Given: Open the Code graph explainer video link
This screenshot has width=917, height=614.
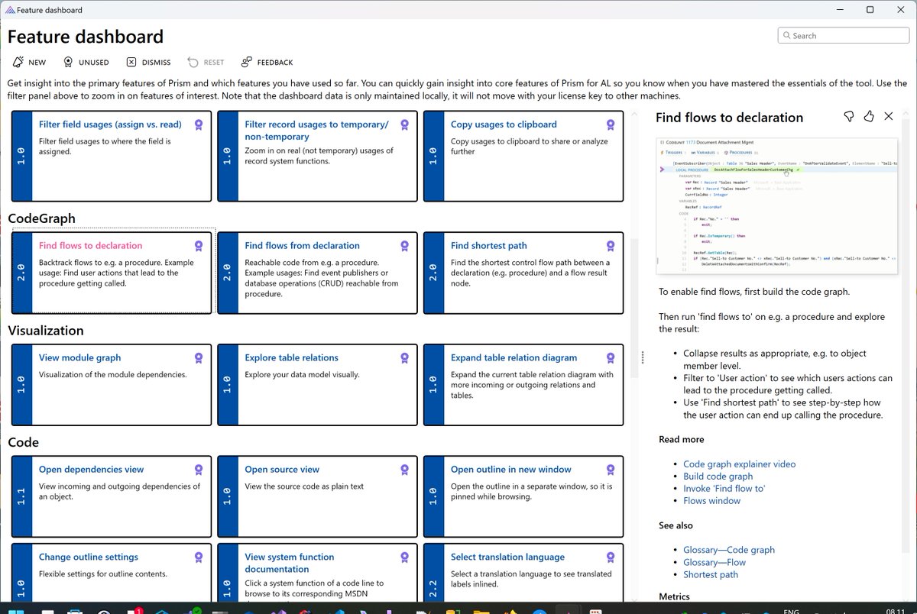Looking at the screenshot, I should click(739, 464).
